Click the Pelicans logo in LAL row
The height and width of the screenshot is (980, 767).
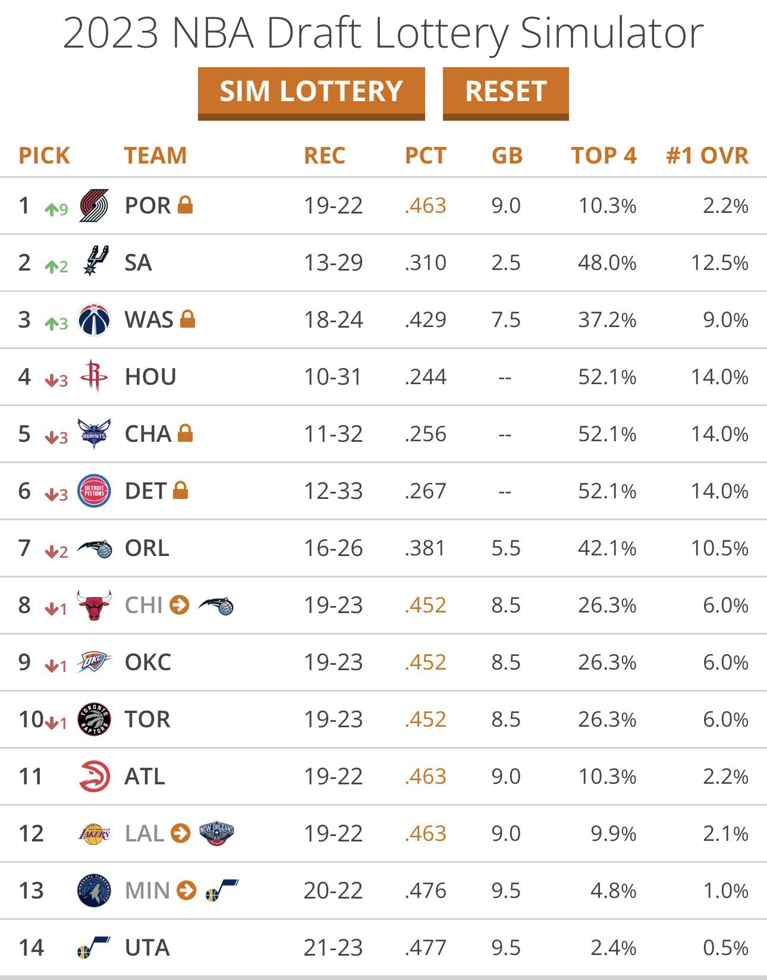coord(216,833)
